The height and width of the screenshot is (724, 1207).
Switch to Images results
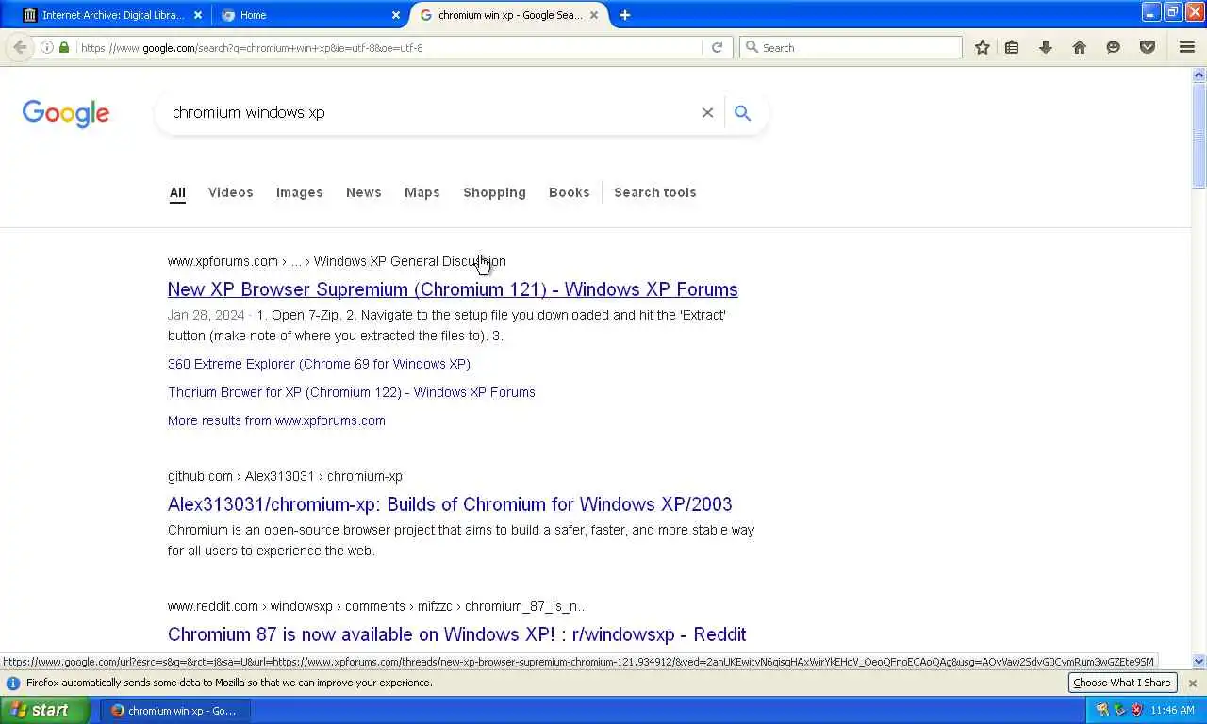300,192
